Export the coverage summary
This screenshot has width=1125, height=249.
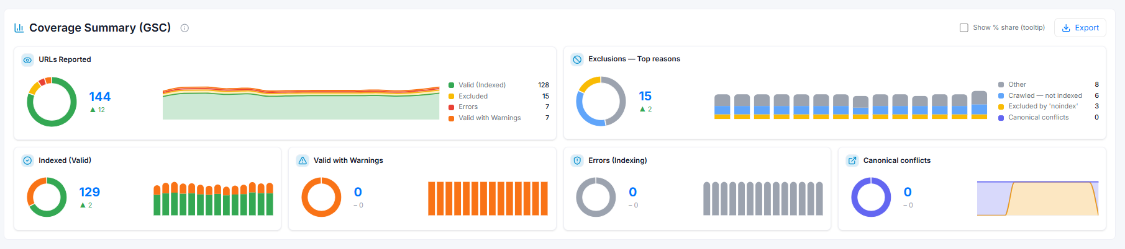(x=1080, y=28)
